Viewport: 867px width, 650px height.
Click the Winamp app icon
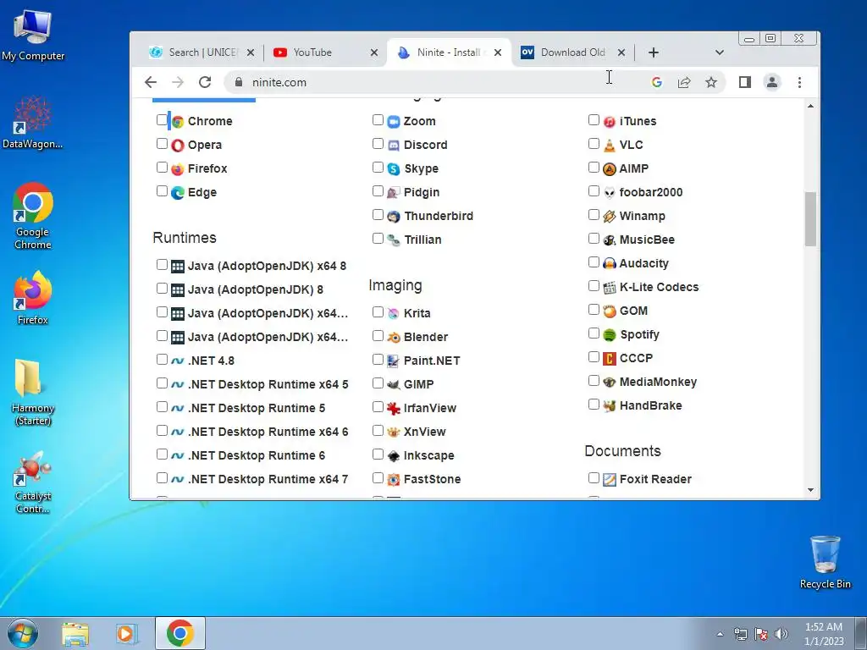click(610, 217)
